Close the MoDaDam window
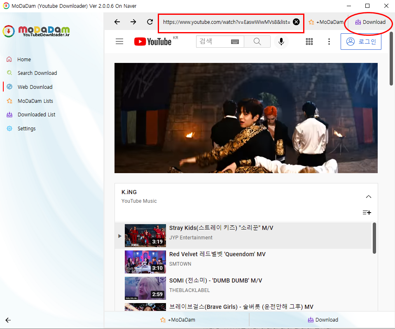Viewport: 395px width, 329px height. pos(386,6)
